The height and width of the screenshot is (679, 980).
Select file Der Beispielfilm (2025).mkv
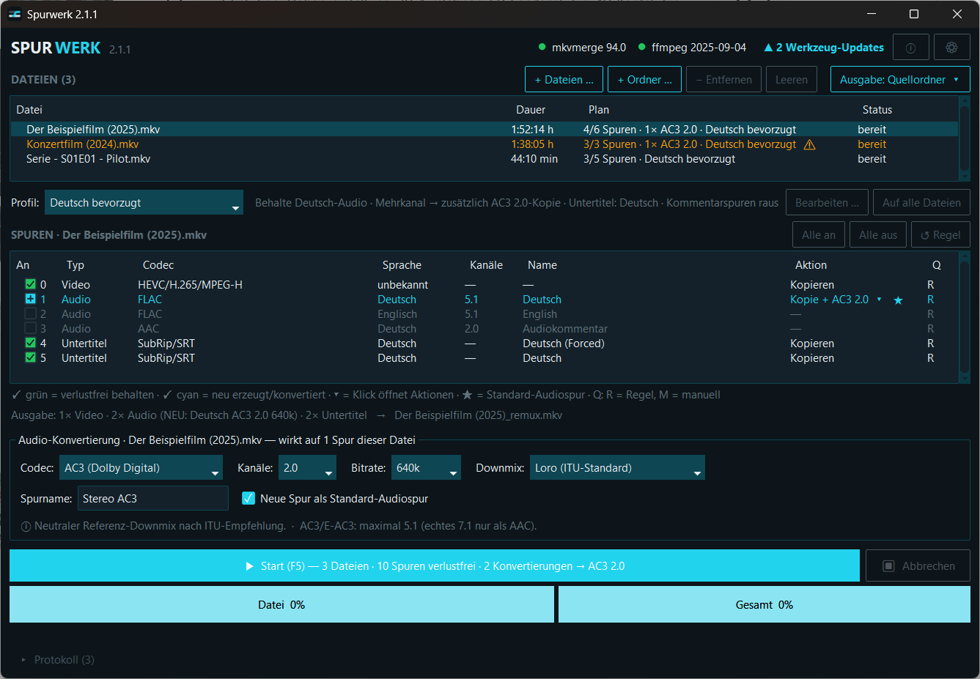(485, 130)
